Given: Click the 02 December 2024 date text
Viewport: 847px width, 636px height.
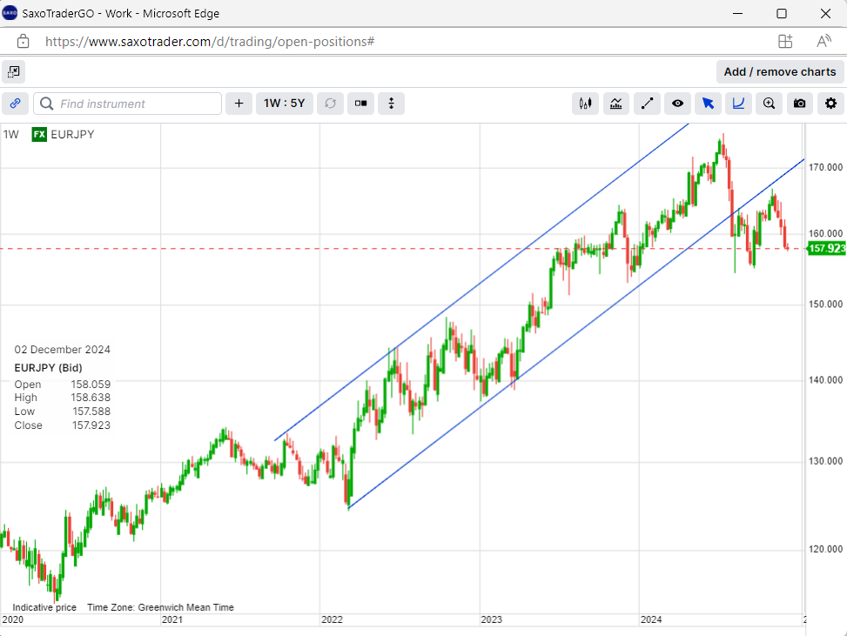Looking at the screenshot, I should click(62, 349).
